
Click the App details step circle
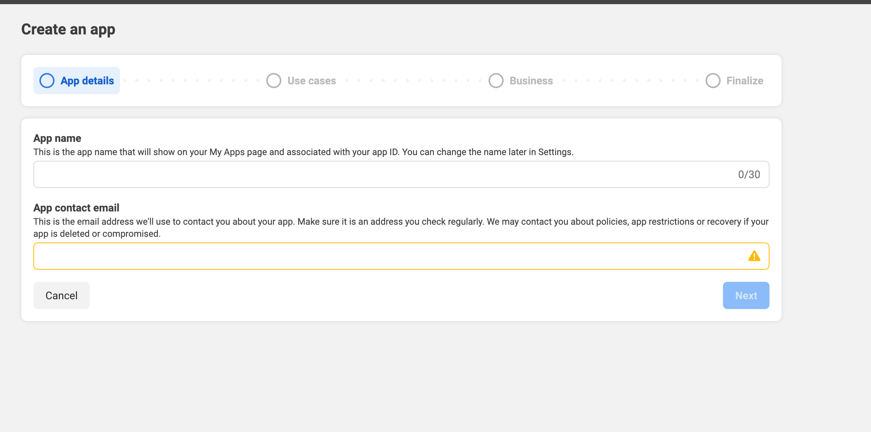pyautogui.click(x=47, y=81)
